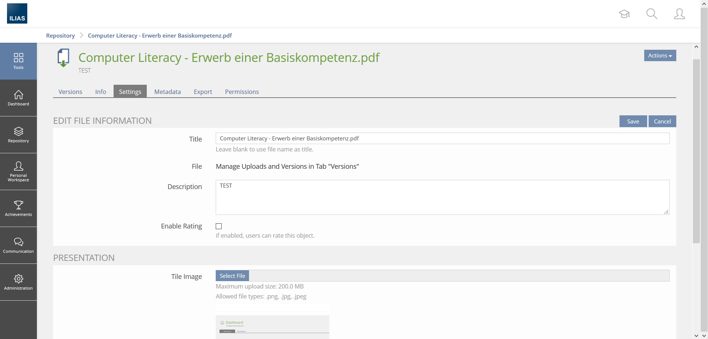
Task: Click the ILIAS logo
Action: (x=17, y=14)
